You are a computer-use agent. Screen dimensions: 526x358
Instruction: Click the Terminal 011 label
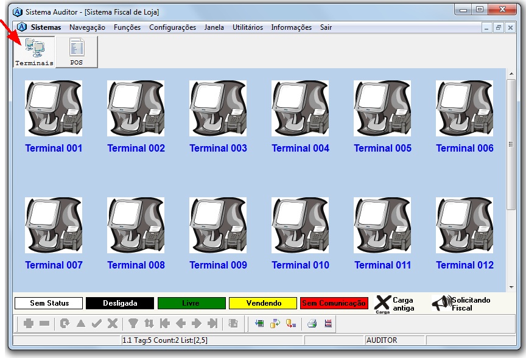[x=382, y=265]
